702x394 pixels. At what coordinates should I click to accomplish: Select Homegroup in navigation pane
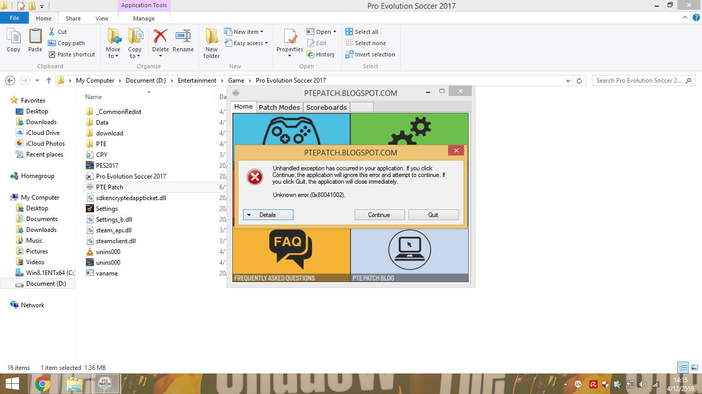coord(38,176)
